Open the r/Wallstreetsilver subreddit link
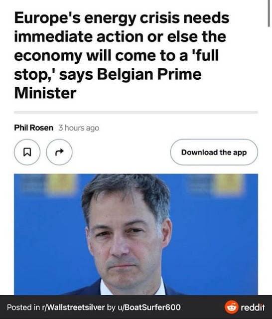272x319 pixels. coord(73,307)
